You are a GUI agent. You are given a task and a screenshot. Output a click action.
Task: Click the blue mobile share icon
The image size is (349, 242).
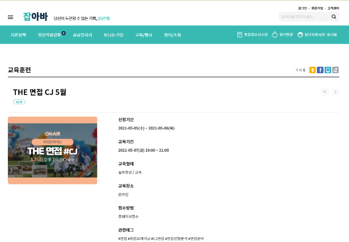[x=328, y=70]
